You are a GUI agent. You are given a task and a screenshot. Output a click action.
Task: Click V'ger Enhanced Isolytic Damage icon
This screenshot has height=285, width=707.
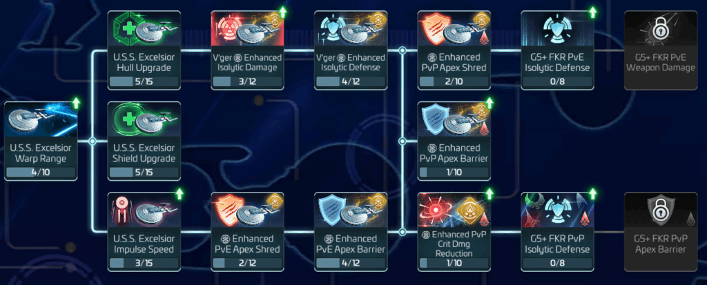click(x=248, y=29)
